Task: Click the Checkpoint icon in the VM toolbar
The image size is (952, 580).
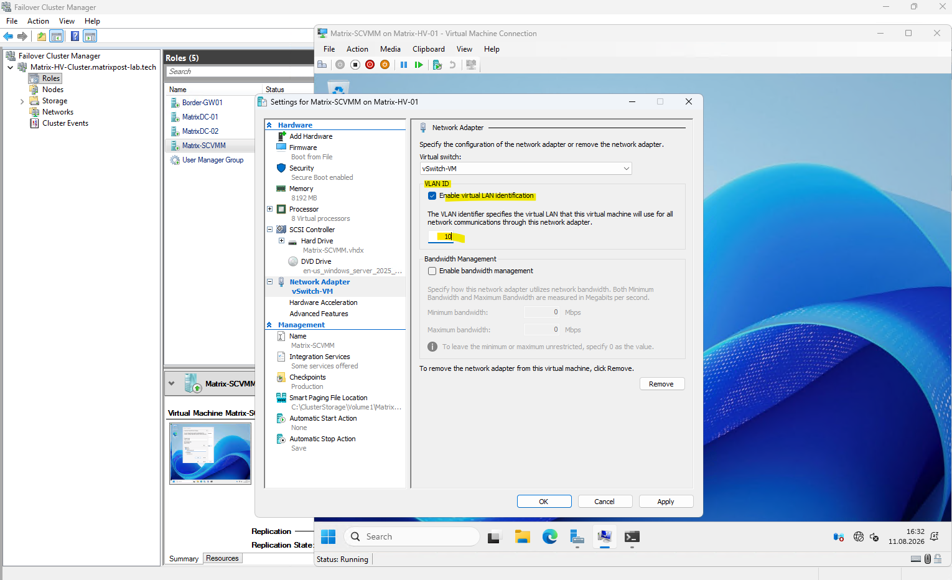Action: tap(437, 65)
